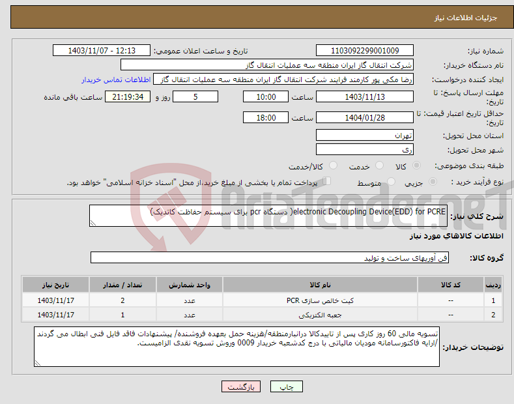Viewport: 514px width, 404px height.
Task: Click the delivery city field ری
Action: pyautogui.click(x=365, y=149)
